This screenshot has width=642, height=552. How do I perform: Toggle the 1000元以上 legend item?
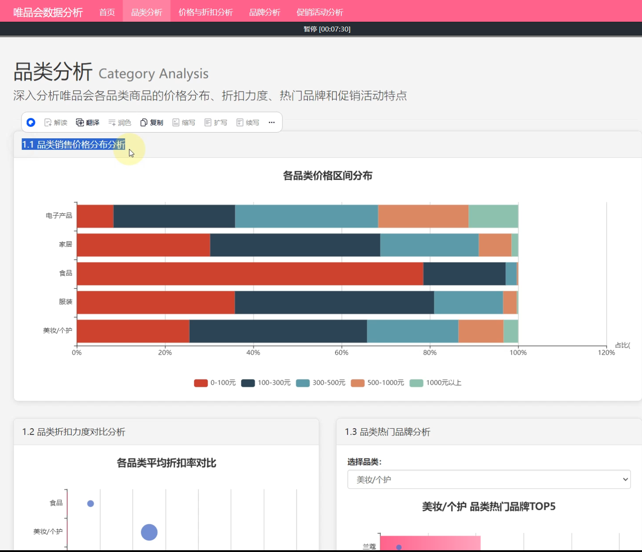435,383
